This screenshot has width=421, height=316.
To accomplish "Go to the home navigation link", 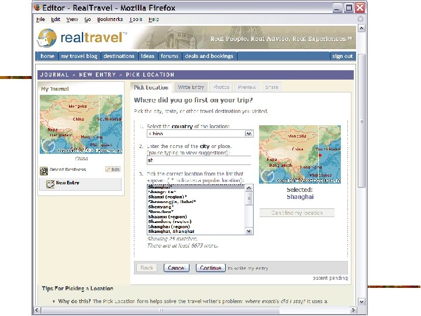I will tap(47, 56).
